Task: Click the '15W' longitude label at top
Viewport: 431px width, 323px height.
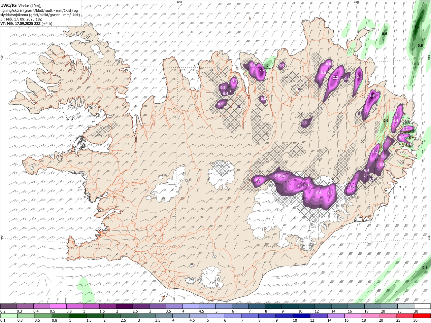Action: coord(357,2)
